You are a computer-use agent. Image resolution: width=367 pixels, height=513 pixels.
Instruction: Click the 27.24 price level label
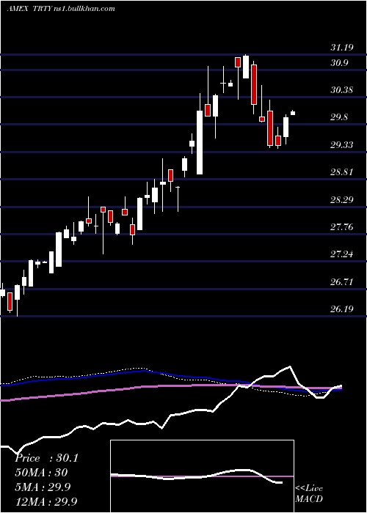click(x=342, y=254)
